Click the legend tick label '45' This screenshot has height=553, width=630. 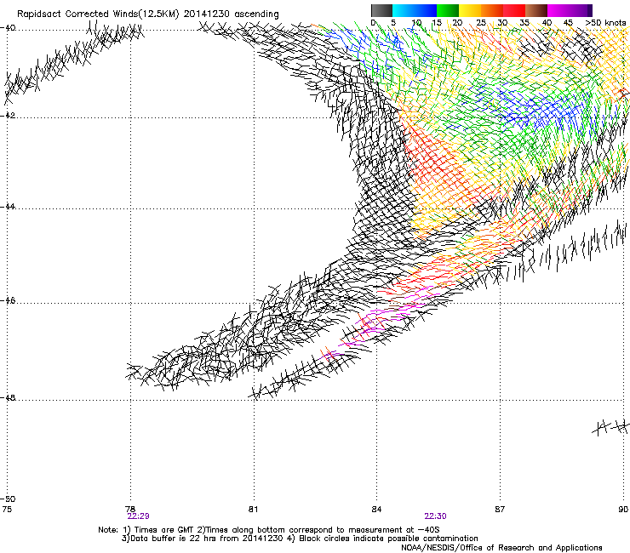[568, 22]
